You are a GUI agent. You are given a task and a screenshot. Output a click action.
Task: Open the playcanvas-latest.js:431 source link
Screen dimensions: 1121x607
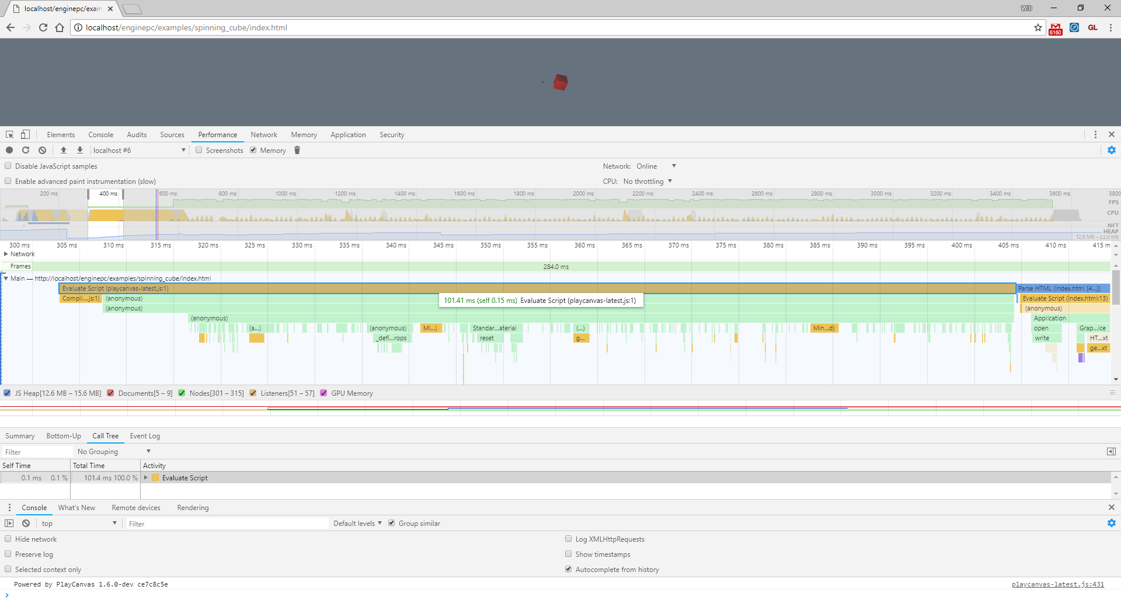tap(1058, 584)
